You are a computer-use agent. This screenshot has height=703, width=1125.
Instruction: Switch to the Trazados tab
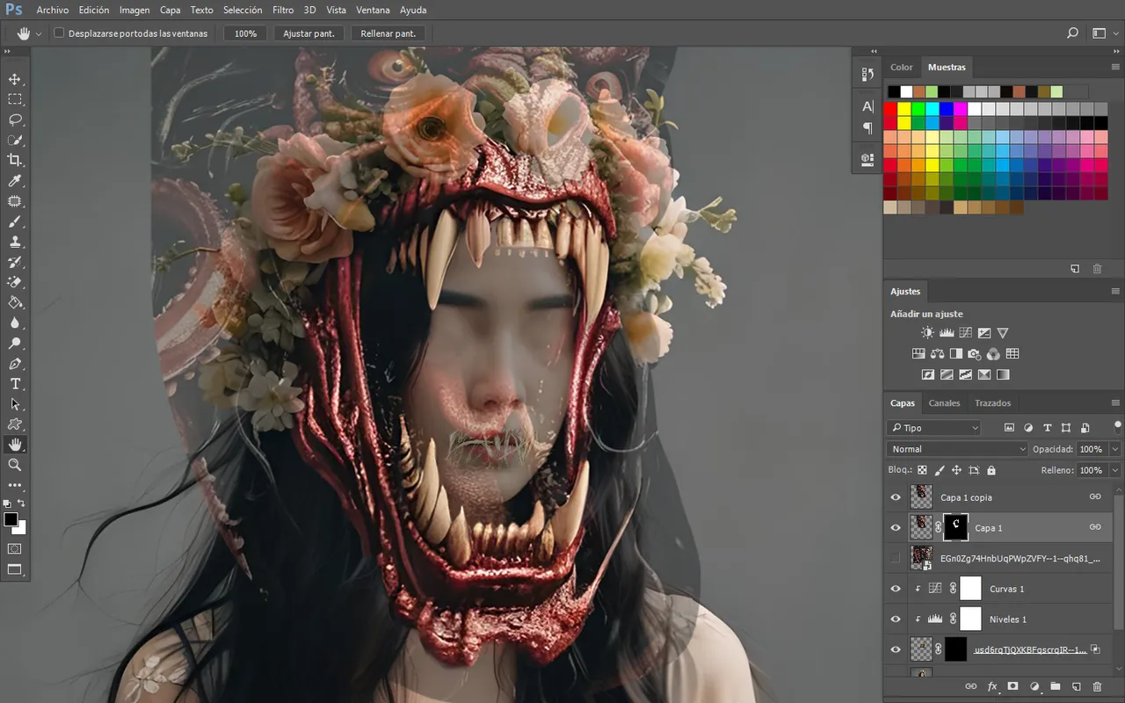993,403
